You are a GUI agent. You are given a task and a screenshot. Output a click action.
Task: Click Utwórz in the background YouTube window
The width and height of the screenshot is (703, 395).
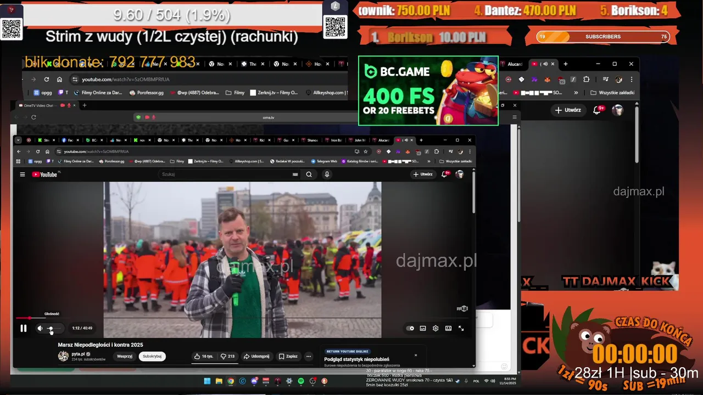pos(568,110)
